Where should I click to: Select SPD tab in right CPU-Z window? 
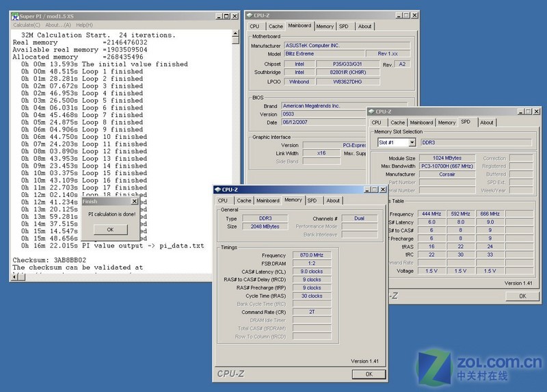(466, 122)
